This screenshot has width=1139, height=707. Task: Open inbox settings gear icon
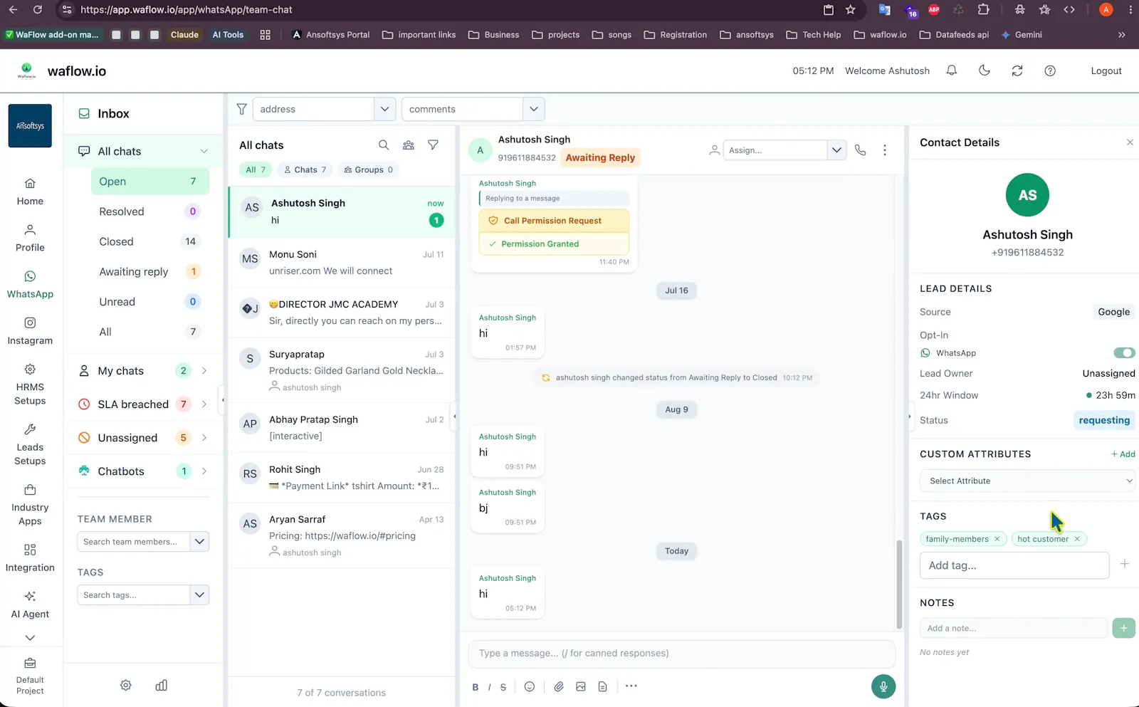[x=126, y=685]
